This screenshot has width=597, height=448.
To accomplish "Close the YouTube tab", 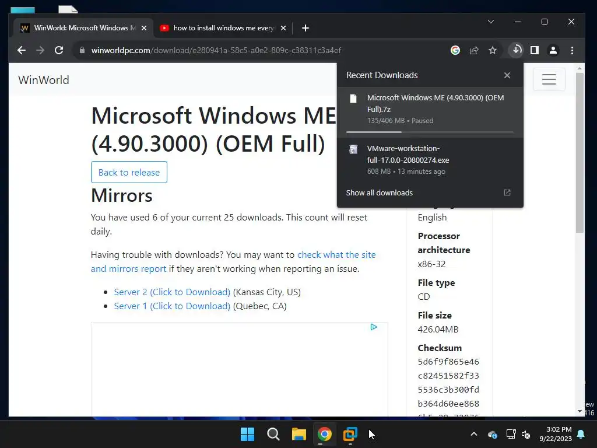I will (283, 28).
